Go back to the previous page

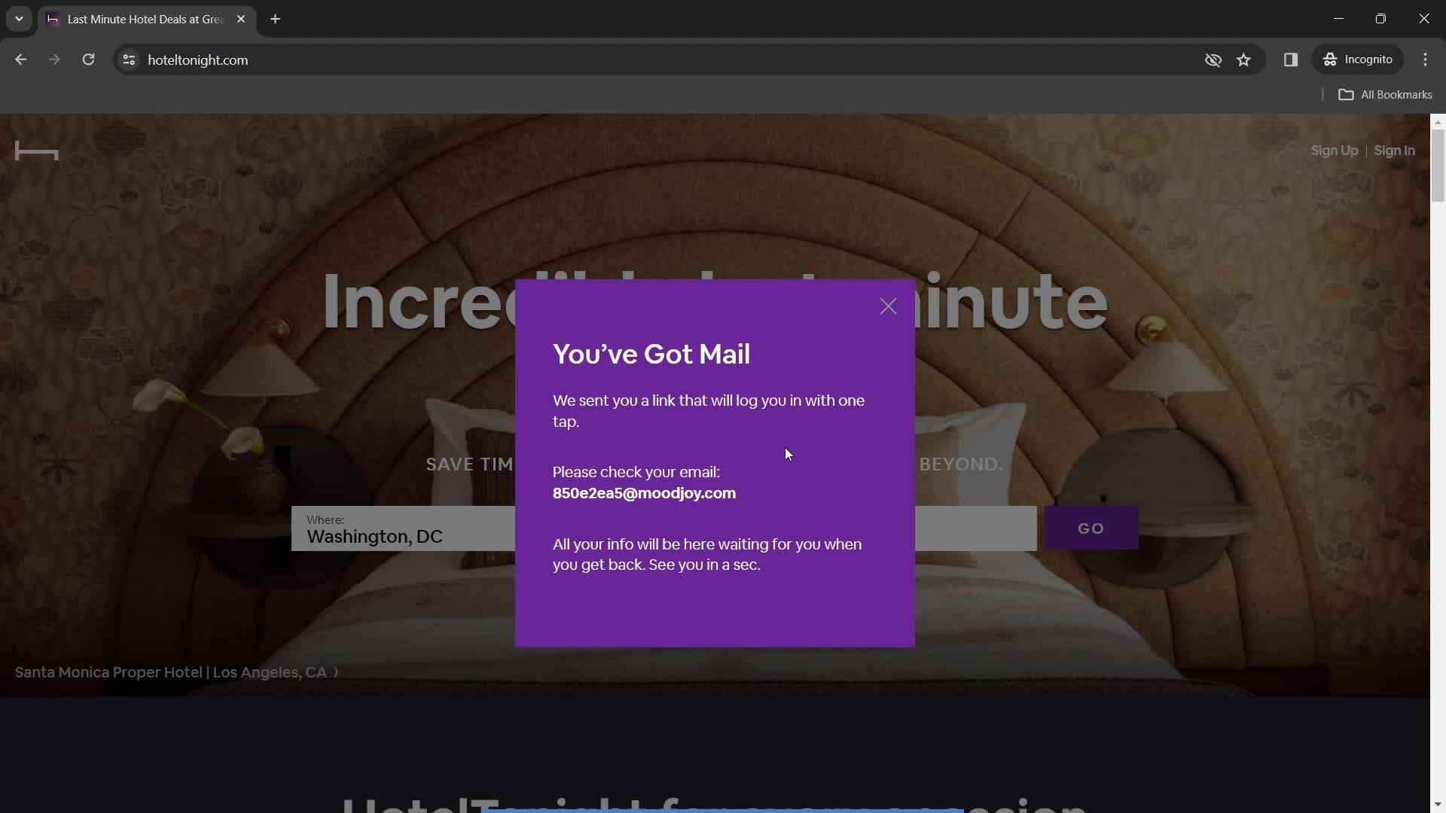point(20,59)
